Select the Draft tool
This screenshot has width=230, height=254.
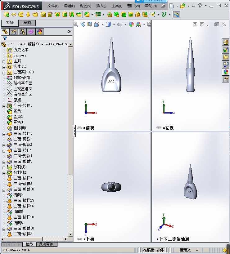116,14
